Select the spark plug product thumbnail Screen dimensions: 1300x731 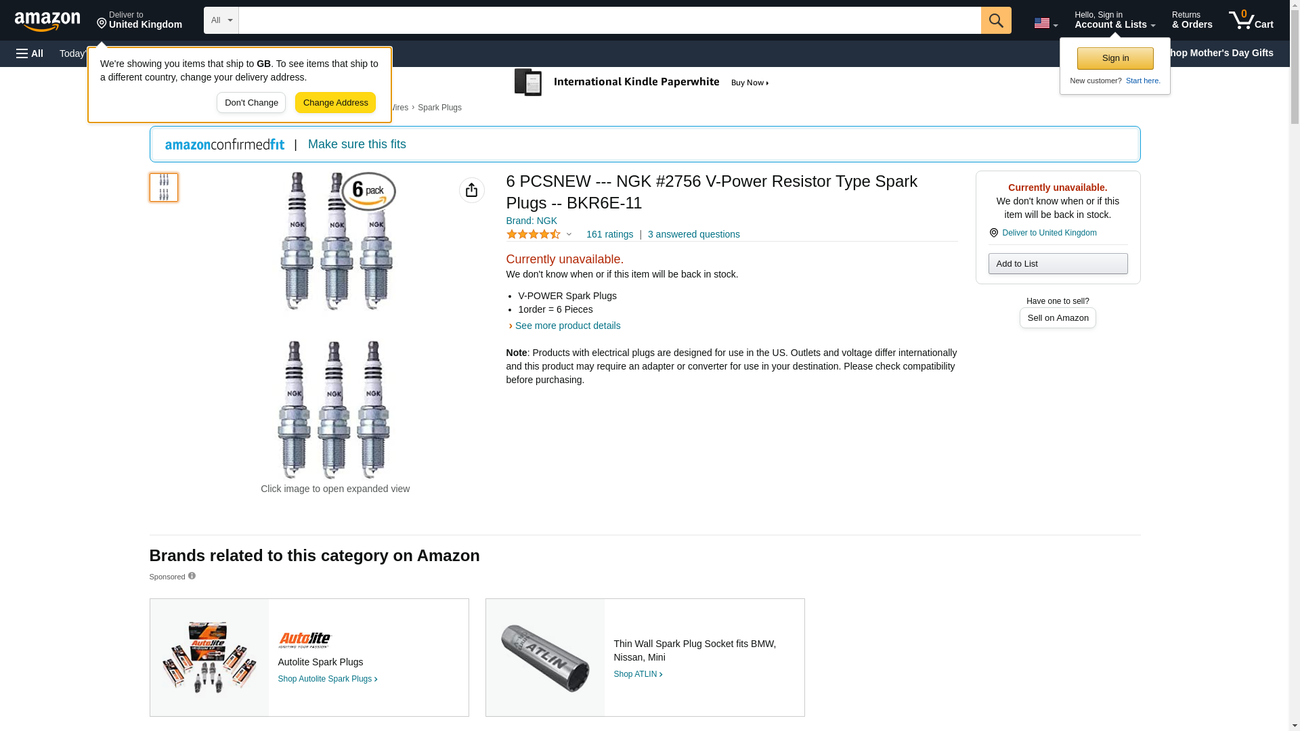tap(164, 187)
